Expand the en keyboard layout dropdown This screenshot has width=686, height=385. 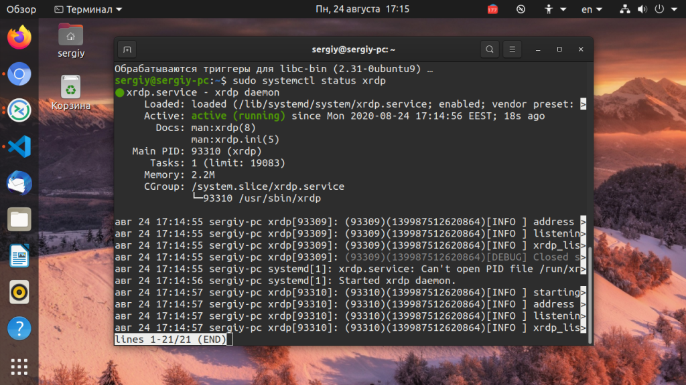click(x=592, y=9)
